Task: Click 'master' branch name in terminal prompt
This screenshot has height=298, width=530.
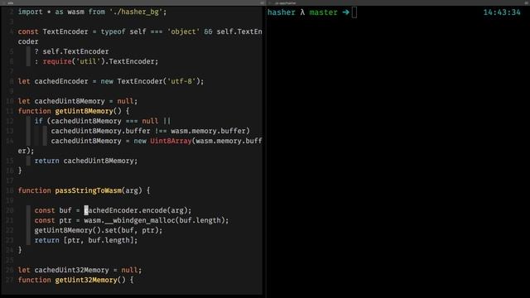Action: coord(324,12)
